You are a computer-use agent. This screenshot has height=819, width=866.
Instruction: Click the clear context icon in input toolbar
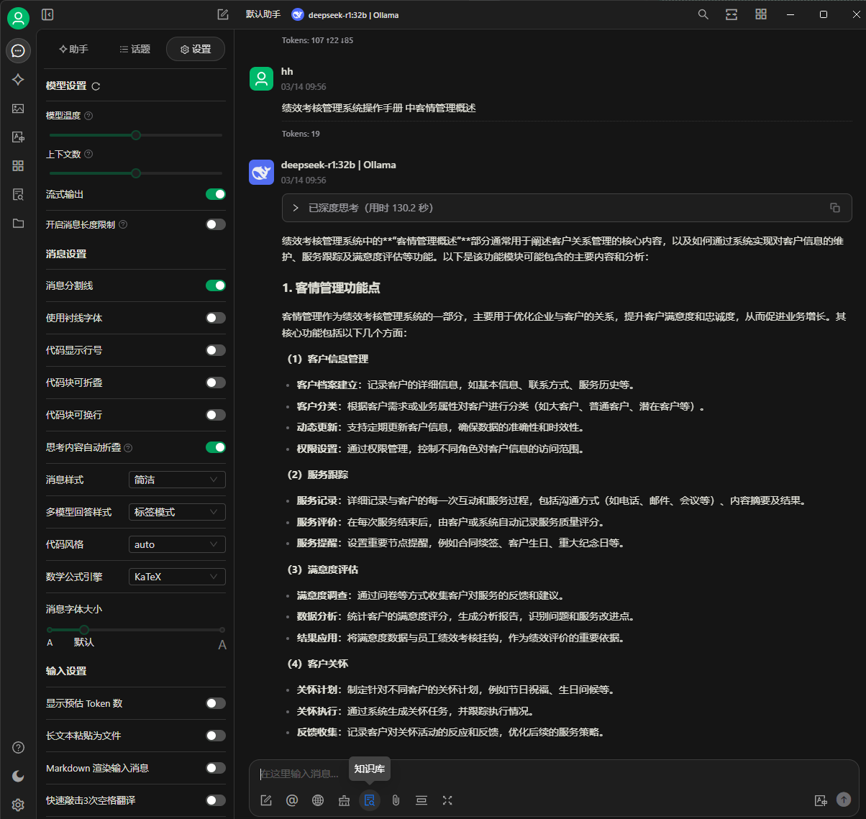421,800
